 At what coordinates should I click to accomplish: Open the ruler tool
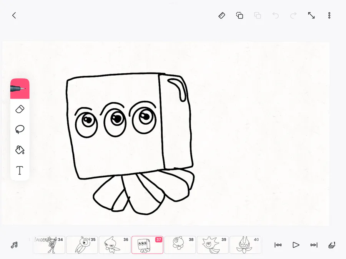(222, 15)
